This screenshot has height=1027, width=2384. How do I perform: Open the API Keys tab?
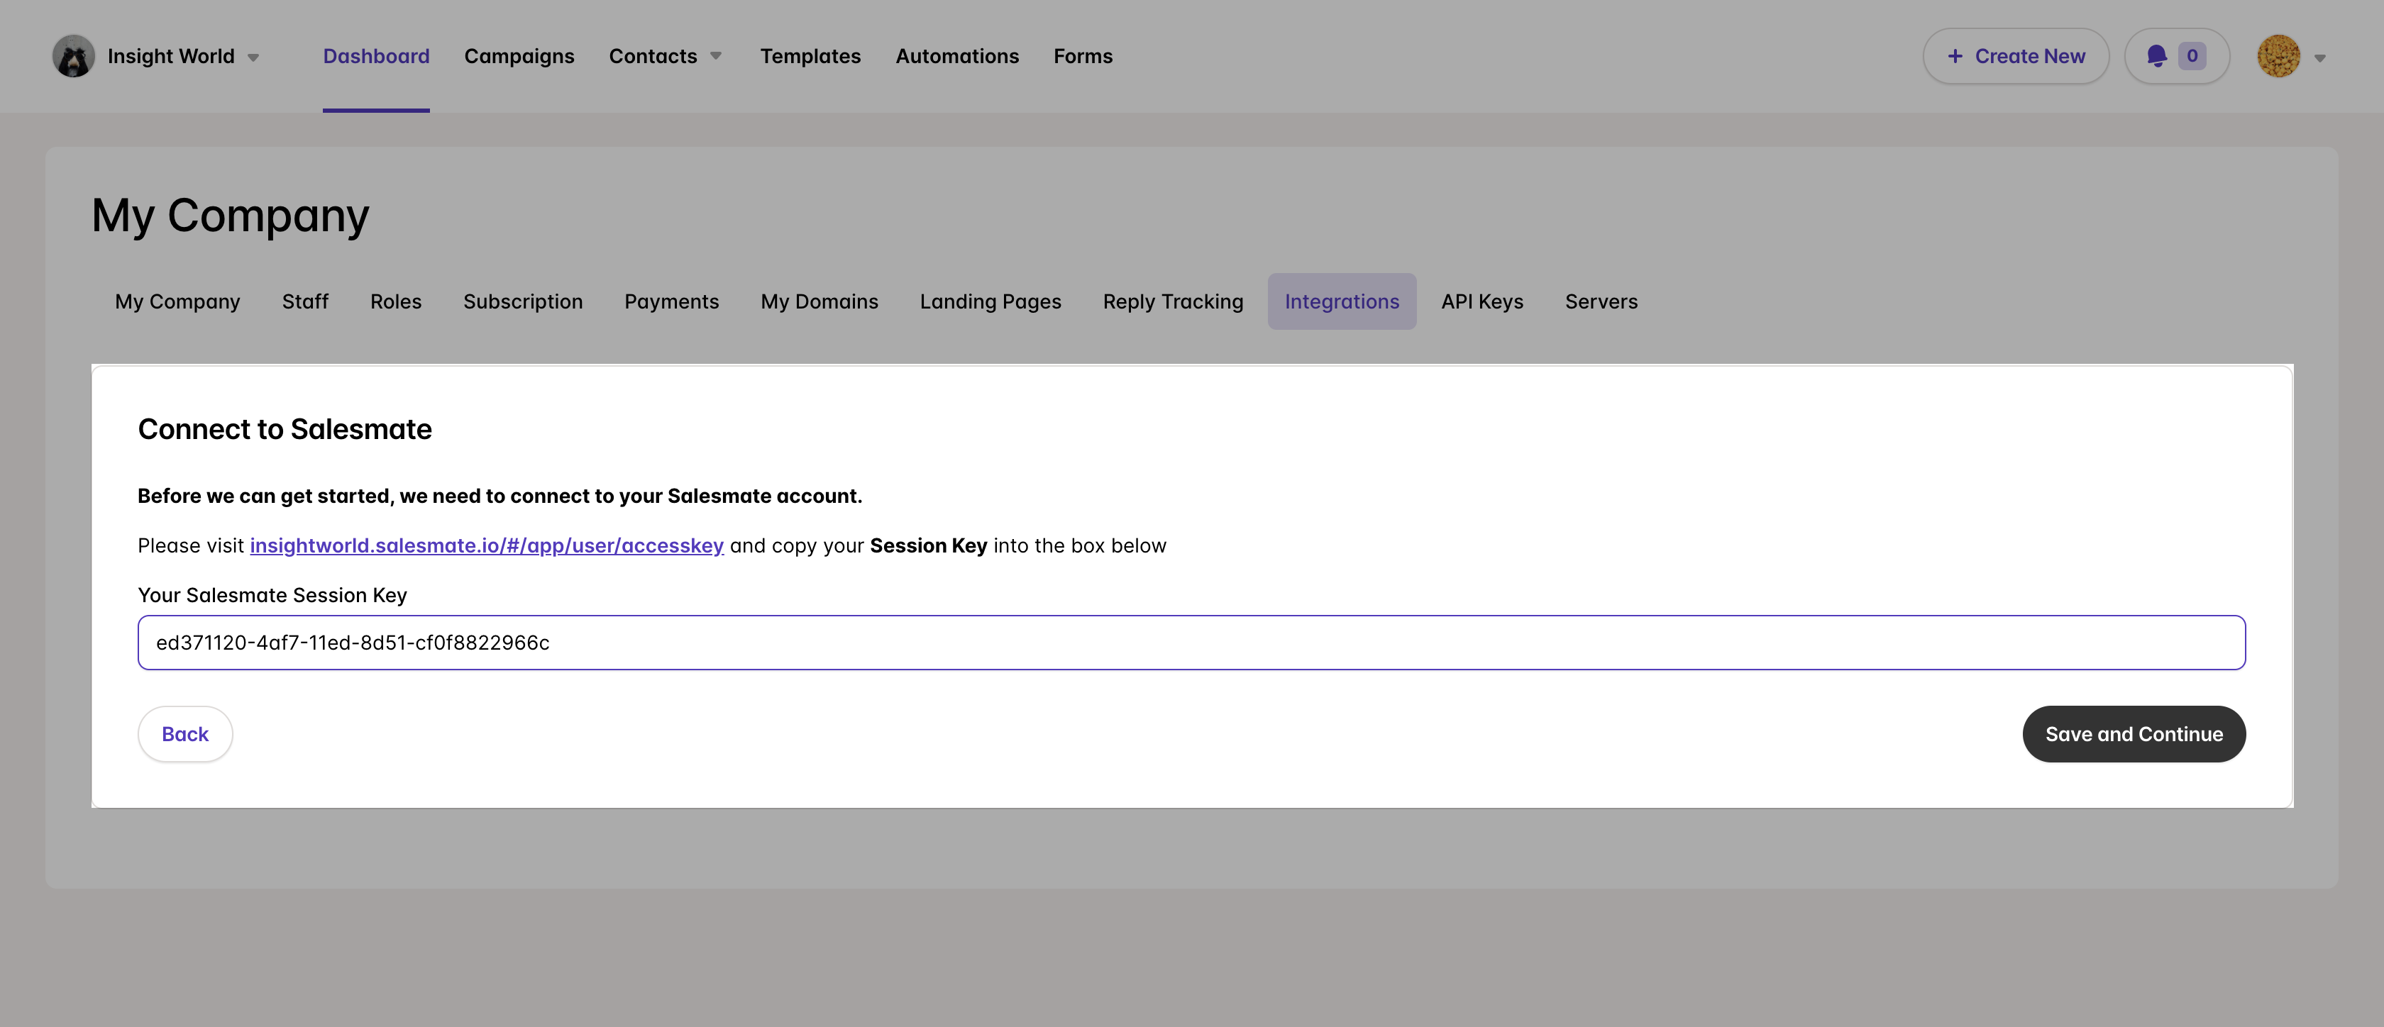pyautogui.click(x=1481, y=301)
